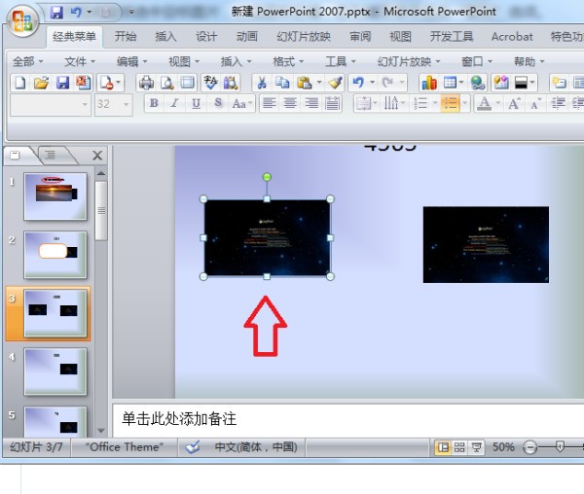Click the Cut scissors icon
The width and height of the screenshot is (584, 494).
pos(261,83)
